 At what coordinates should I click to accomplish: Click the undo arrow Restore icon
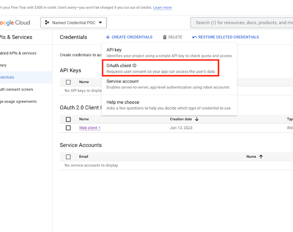[x=194, y=37]
